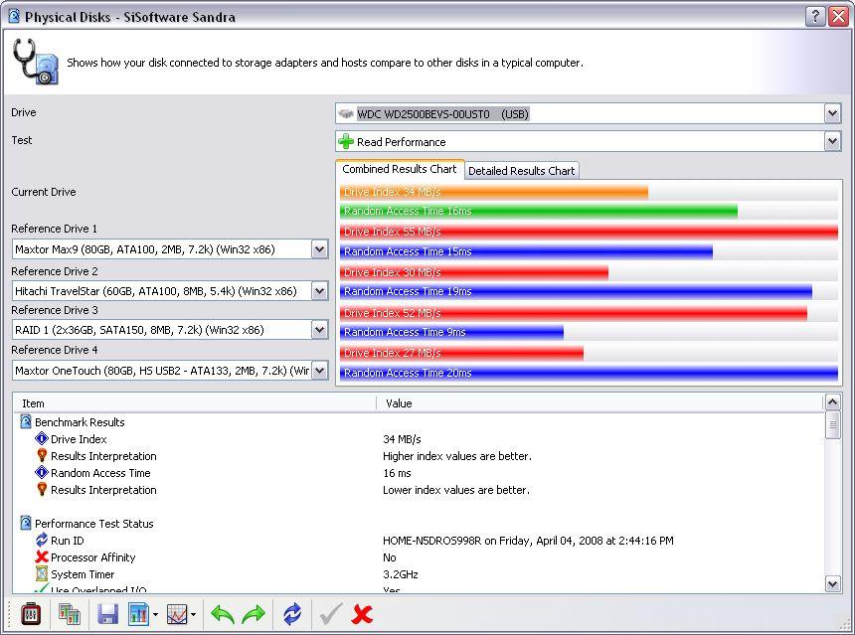Click the results list scroll up arrow
This screenshot has width=855, height=635.
pos(832,402)
